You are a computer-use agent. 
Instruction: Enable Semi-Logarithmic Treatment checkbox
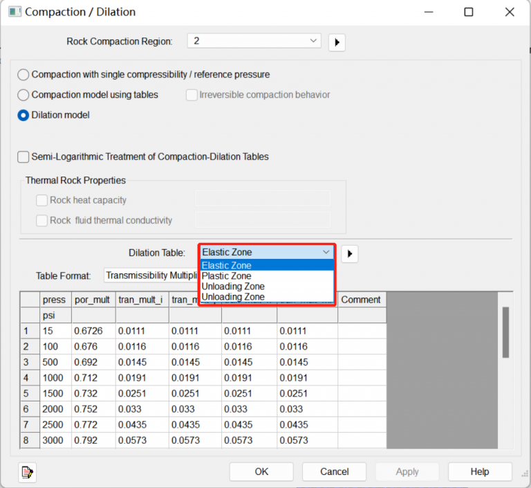coord(24,157)
